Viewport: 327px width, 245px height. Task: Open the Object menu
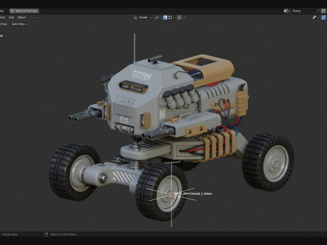22,18
